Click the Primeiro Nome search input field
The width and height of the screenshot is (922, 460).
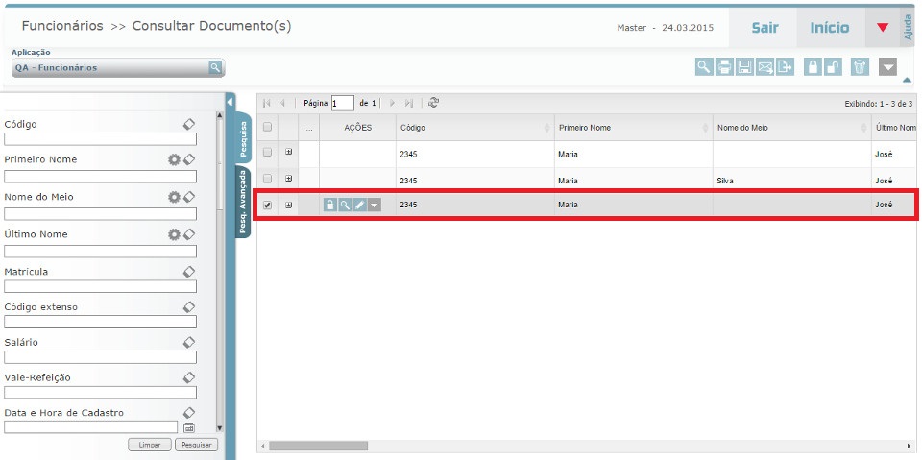point(101,177)
